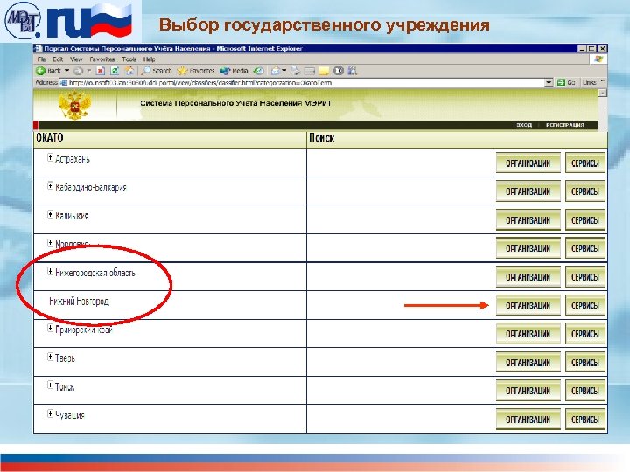Select the Нижний Новгород tree item
The height and width of the screenshot is (472, 630).
79,301
